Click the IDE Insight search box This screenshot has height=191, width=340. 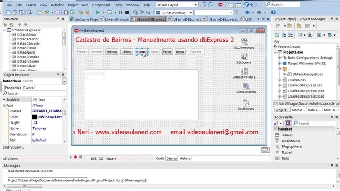click(x=283, y=4)
